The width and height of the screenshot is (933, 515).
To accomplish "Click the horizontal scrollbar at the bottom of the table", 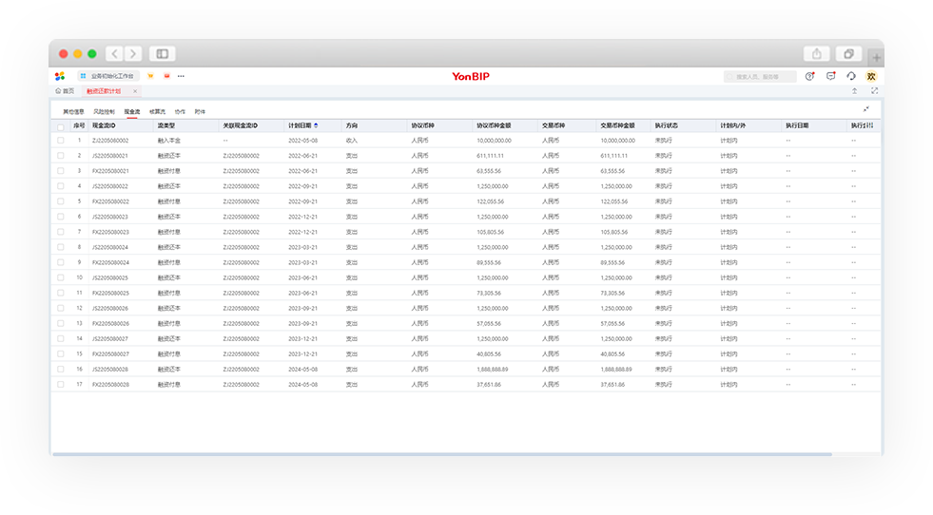I will pyautogui.click(x=441, y=454).
